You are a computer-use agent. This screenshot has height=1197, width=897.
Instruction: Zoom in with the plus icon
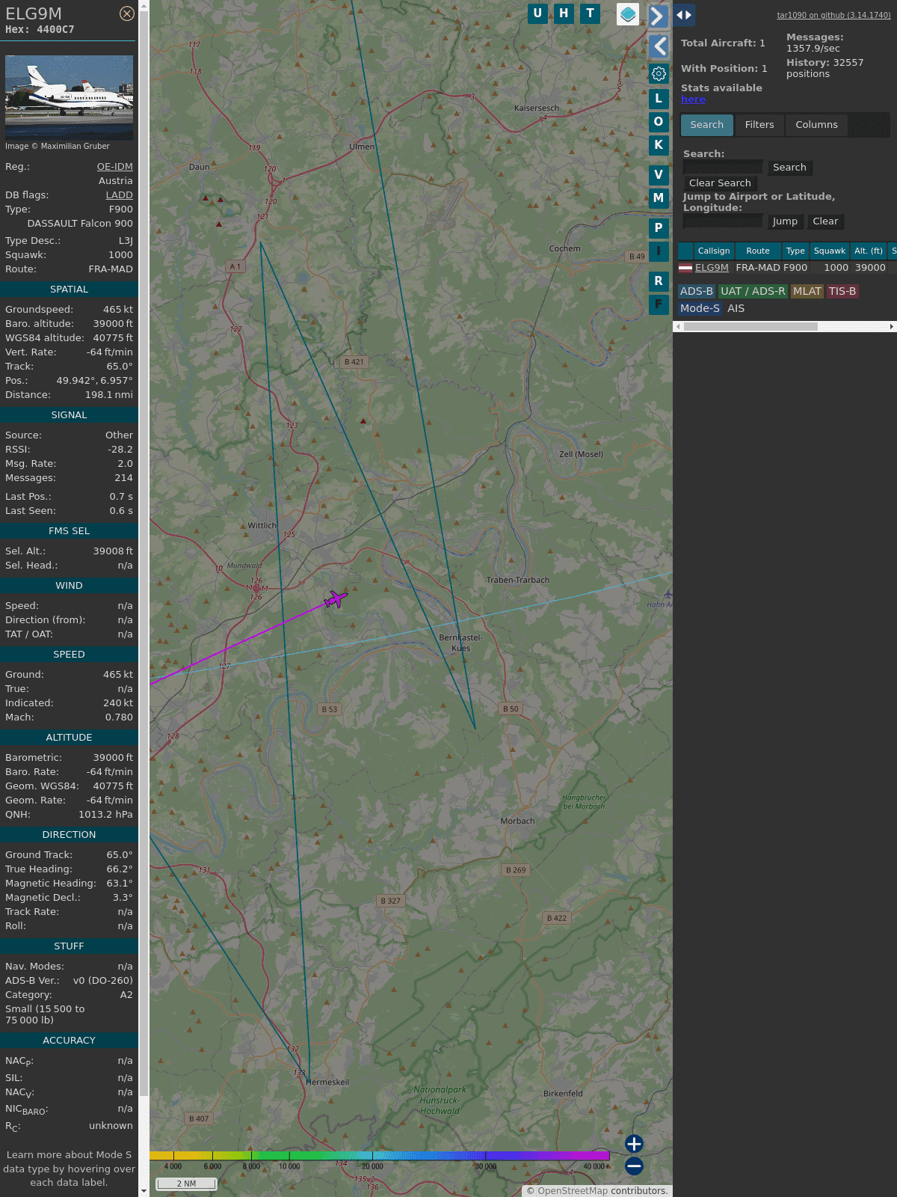tap(634, 1143)
